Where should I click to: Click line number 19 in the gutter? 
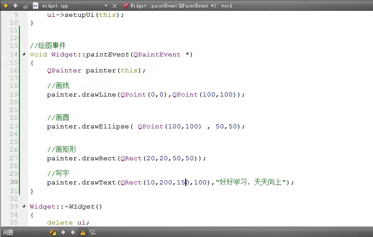(x=14, y=94)
